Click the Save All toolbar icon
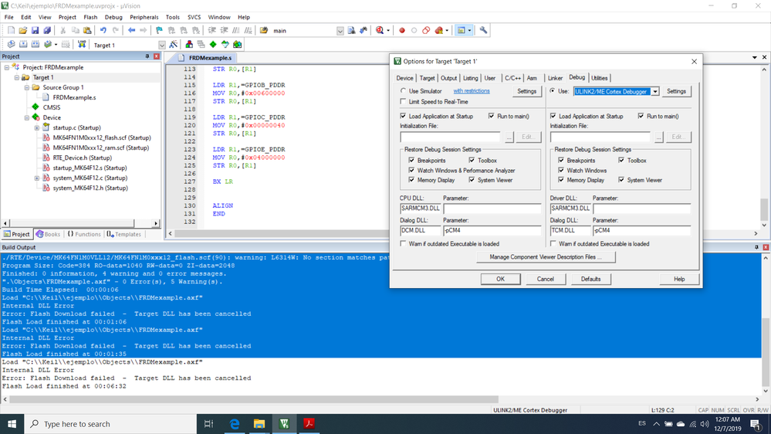This screenshot has width=771, height=434. (x=47, y=31)
